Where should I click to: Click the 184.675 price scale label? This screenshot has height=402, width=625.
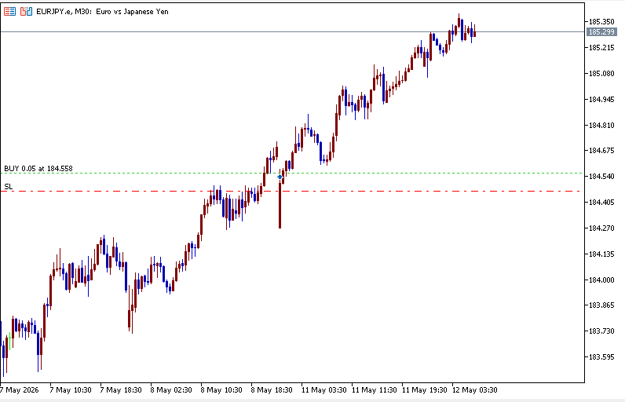(x=601, y=151)
